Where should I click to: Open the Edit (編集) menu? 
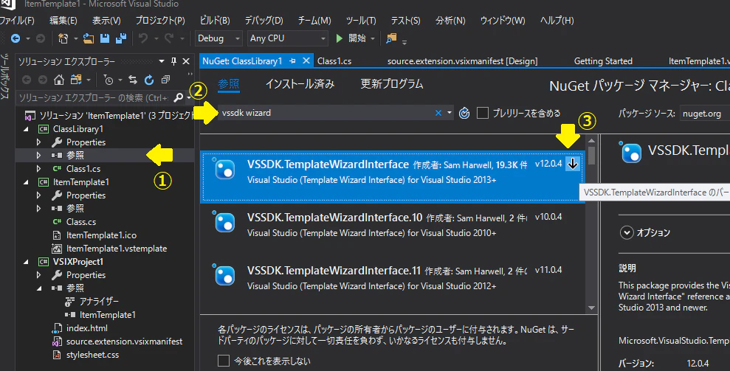tap(63, 21)
